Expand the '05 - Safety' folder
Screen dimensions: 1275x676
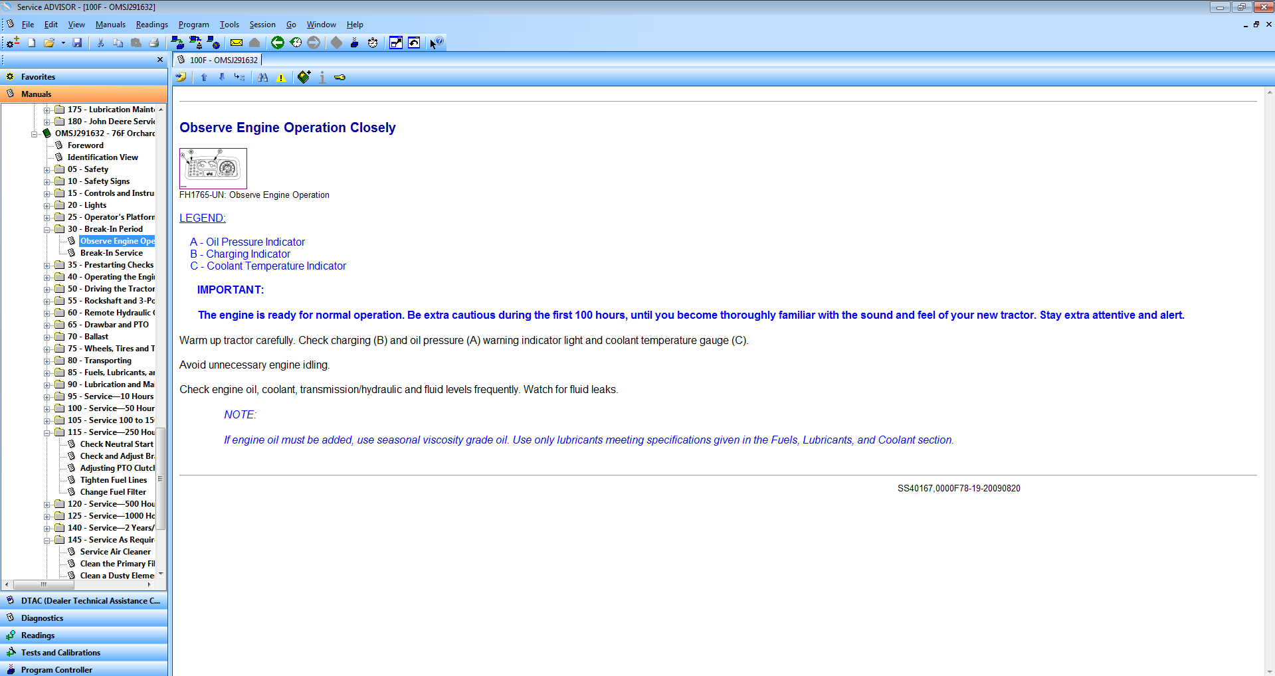point(47,170)
